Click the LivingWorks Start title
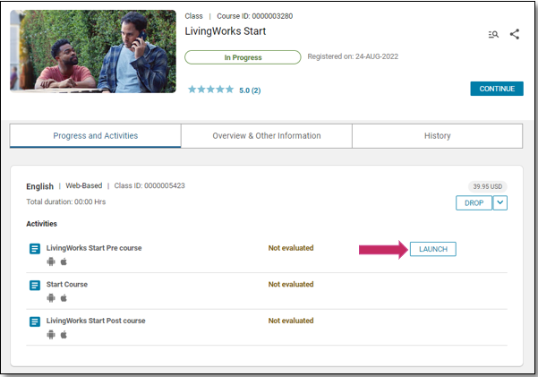The height and width of the screenshot is (377, 538). pos(226,31)
